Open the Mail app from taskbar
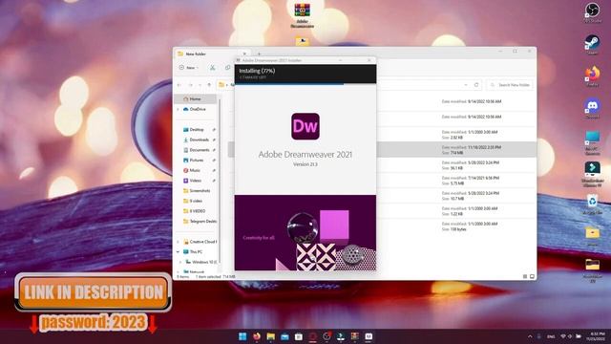611x344 pixels. [284, 336]
